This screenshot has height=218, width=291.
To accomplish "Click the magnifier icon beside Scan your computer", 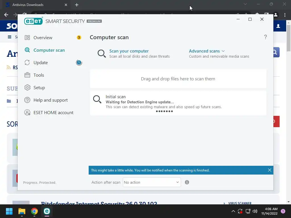I will click(102, 54).
